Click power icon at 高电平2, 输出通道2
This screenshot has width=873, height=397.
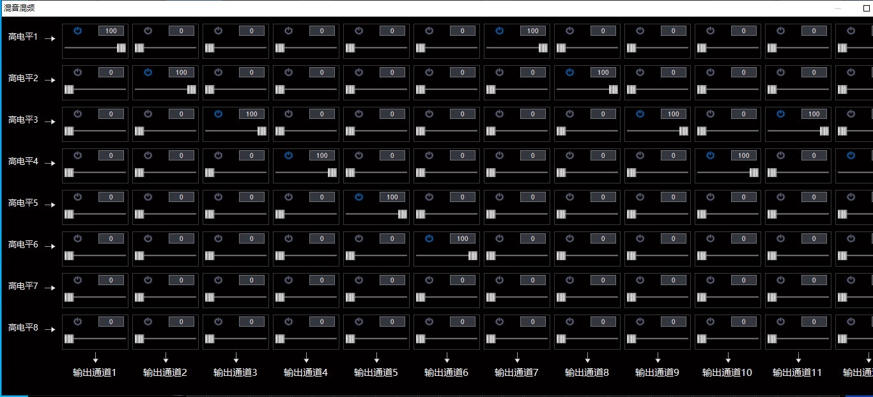pyautogui.click(x=148, y=72)
